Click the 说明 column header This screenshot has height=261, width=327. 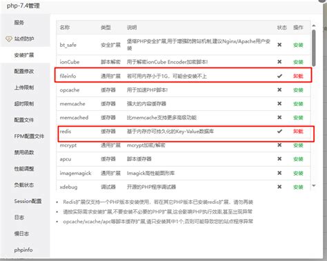pos(132,28)
